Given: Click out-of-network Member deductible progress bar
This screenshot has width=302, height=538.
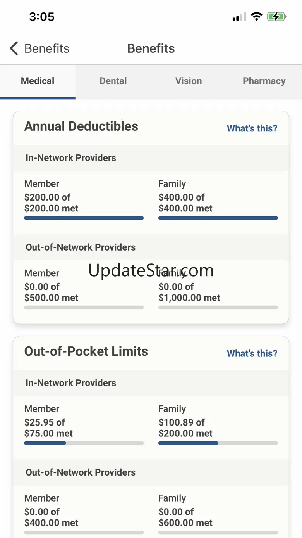Looking at the screenshot, I should point(84,307).
